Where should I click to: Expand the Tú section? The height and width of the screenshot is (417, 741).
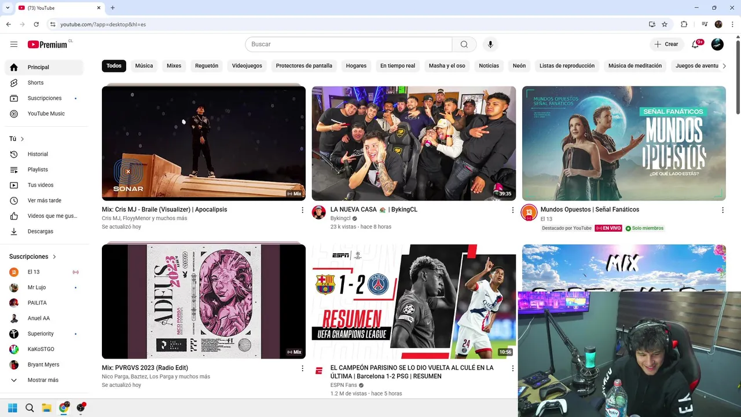(x=17, y=139)
